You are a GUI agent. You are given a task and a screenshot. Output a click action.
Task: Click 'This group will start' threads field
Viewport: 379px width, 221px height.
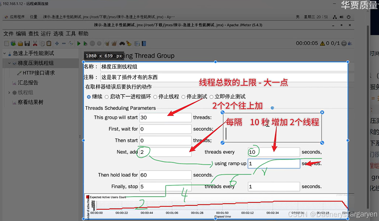click(x=165, y=118)
